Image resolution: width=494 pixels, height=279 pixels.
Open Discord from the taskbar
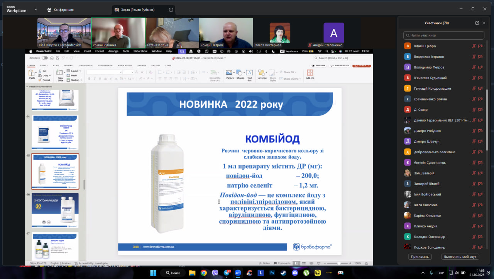(295, 273)
